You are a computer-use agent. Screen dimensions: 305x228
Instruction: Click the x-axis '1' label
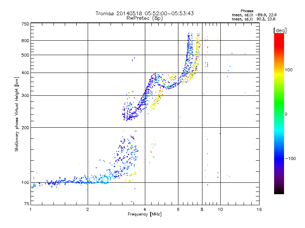(x=30, y=209)
